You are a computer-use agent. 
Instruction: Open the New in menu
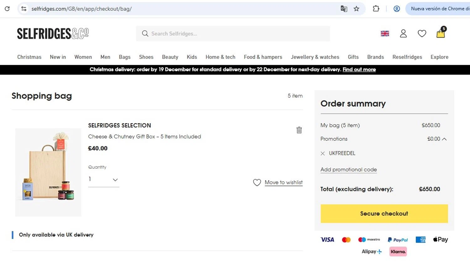58,57
